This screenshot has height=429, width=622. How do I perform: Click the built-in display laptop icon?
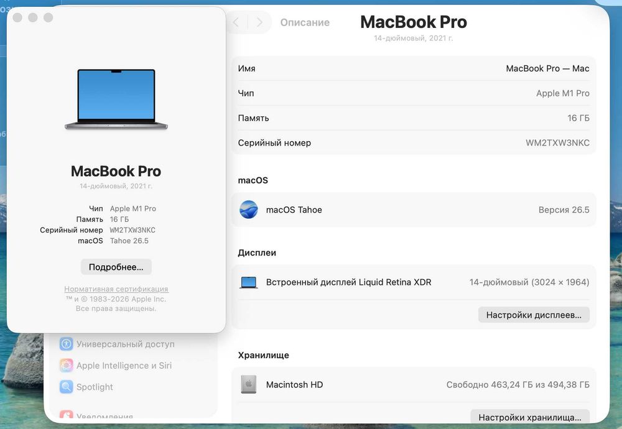249,282
